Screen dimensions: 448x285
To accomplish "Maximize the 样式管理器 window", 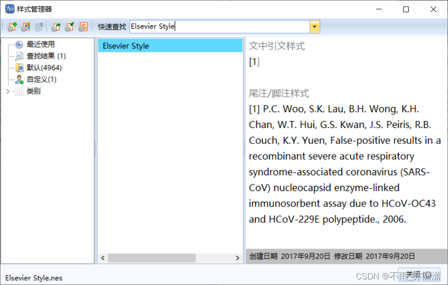I will click(x=406, y=9).
